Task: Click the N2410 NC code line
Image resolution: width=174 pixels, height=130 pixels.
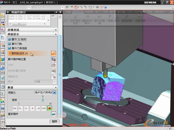Action: click(x=28, y=19)
